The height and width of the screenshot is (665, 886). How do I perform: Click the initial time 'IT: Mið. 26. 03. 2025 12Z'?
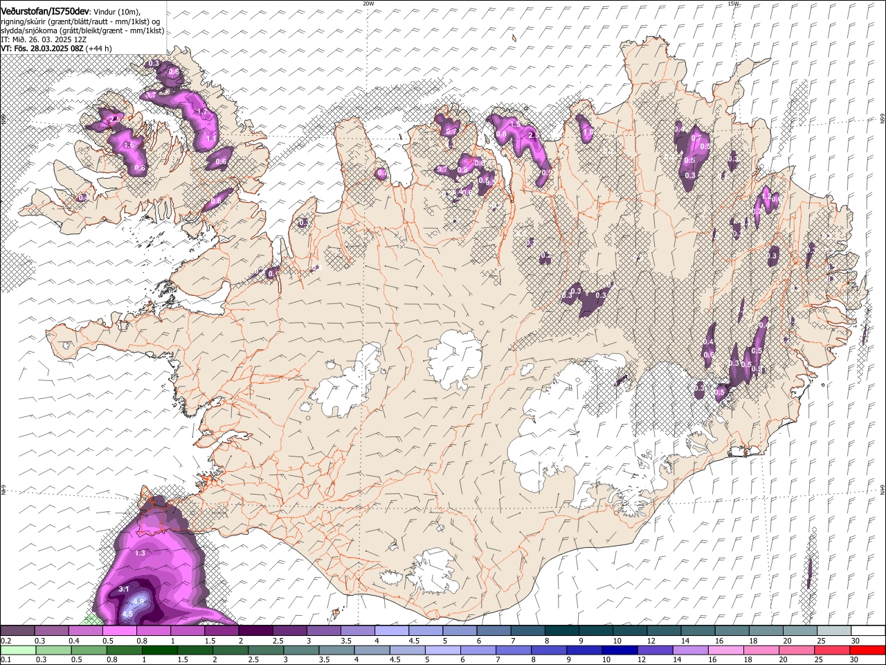point(44,40)
